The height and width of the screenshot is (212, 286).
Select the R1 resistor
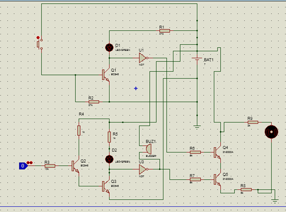(165, 31)
